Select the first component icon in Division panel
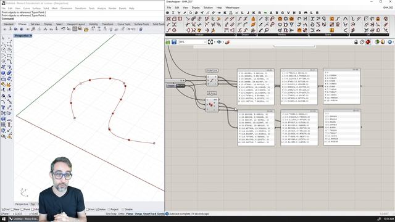Viewport: 395px width, 222px height. pos(239,19)
